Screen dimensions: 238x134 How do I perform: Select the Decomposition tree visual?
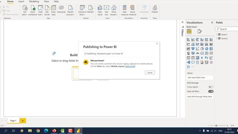pos(189,63)
